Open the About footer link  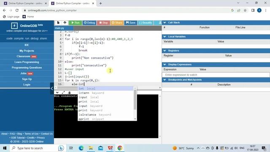[4, 134]
